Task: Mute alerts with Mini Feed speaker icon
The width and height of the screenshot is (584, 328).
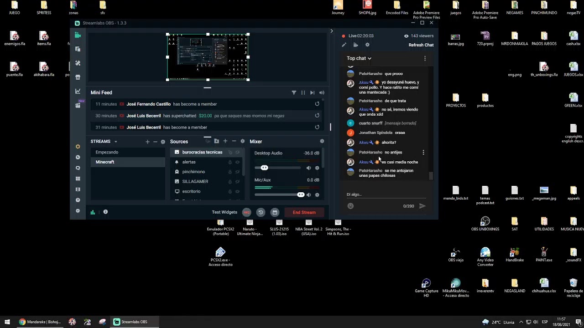Action: pos(322,92)
